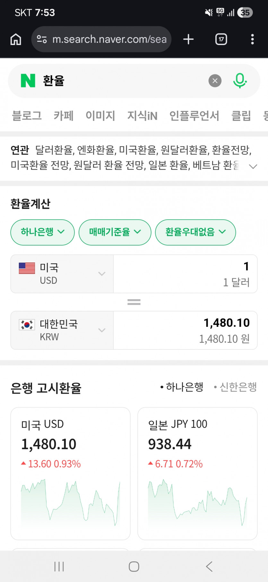
Task: Open the 매매기준율 rate type dropdown
Action: coord(115,232)
